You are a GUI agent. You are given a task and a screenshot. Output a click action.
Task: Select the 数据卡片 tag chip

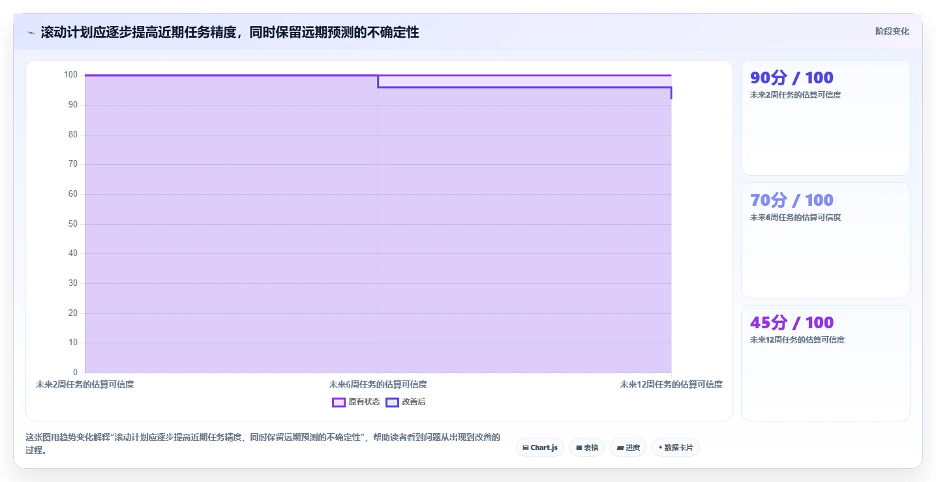[x=675, y=447]
